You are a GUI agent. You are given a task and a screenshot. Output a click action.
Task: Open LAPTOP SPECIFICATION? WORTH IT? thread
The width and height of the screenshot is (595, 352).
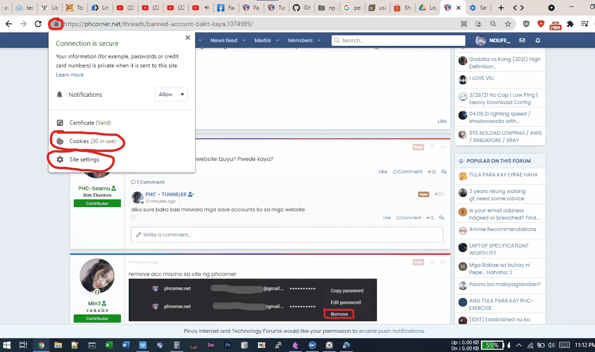(498, 249)
